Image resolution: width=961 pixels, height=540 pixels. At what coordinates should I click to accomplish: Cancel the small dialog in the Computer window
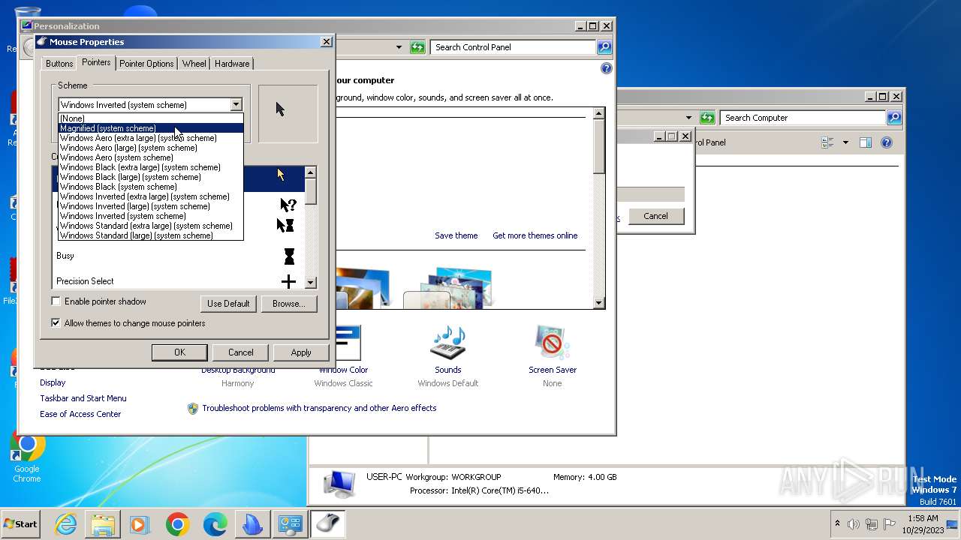click(x=655, y=216)
